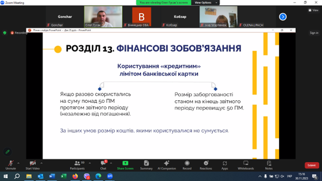This screenshot has width=322, height=181.
Task: Show next participants with blue arrow
Action: 283,17
